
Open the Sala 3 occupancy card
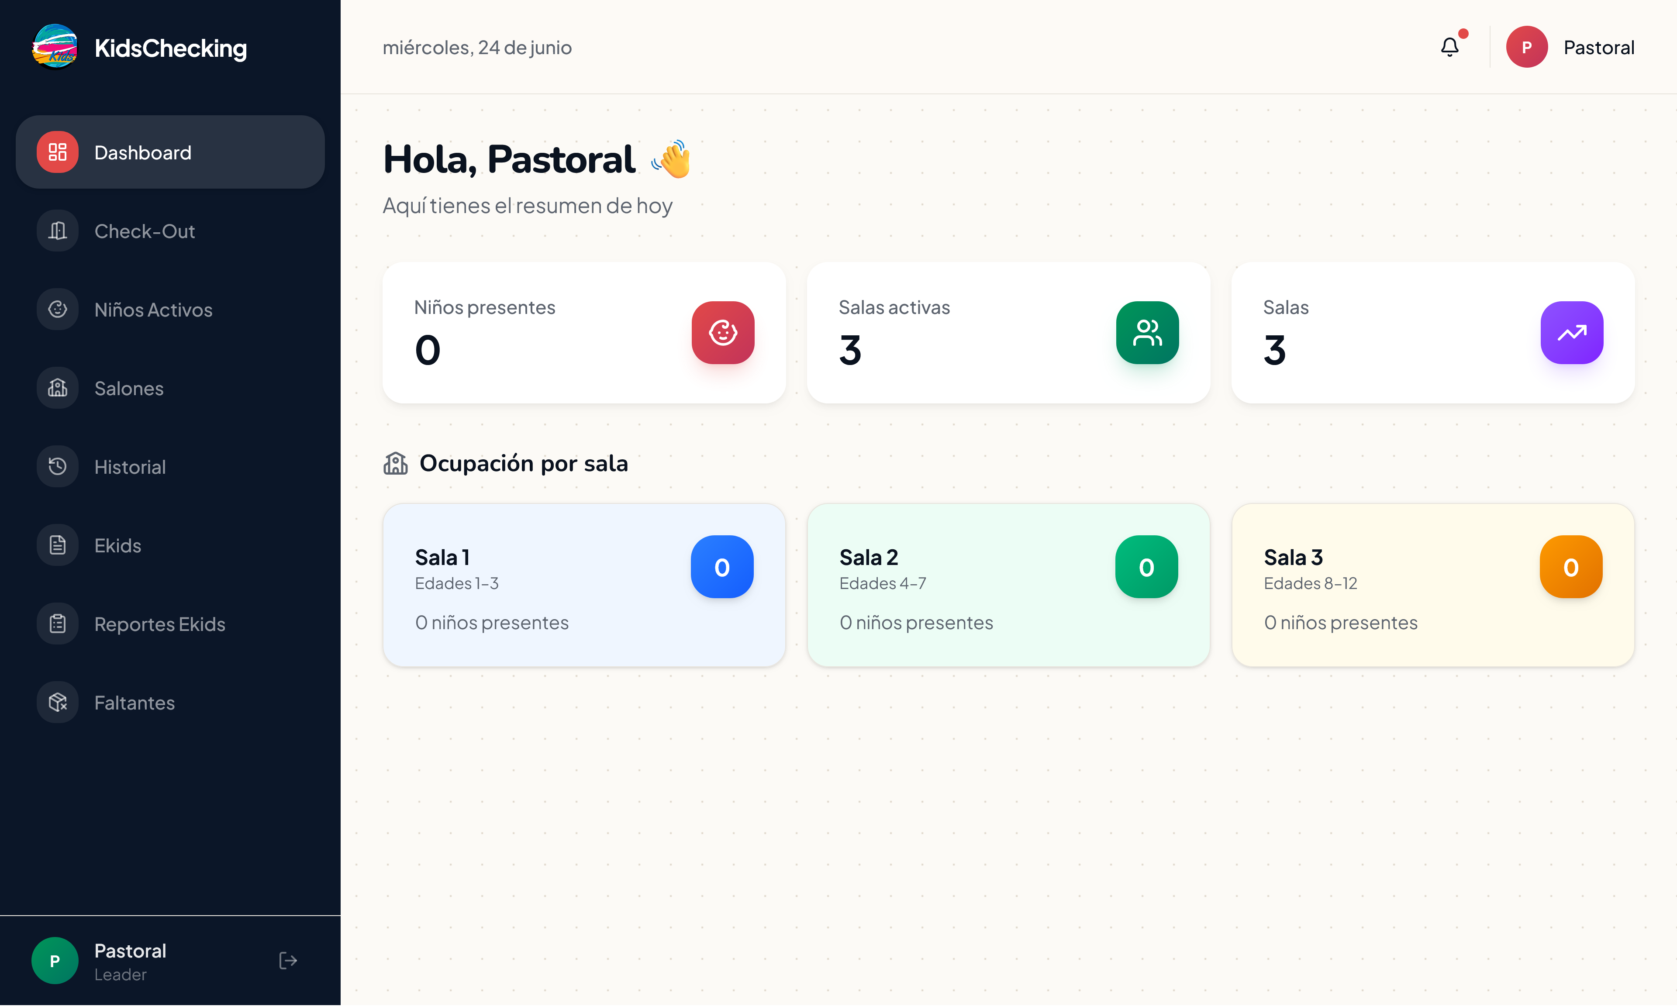[1432, 585]
